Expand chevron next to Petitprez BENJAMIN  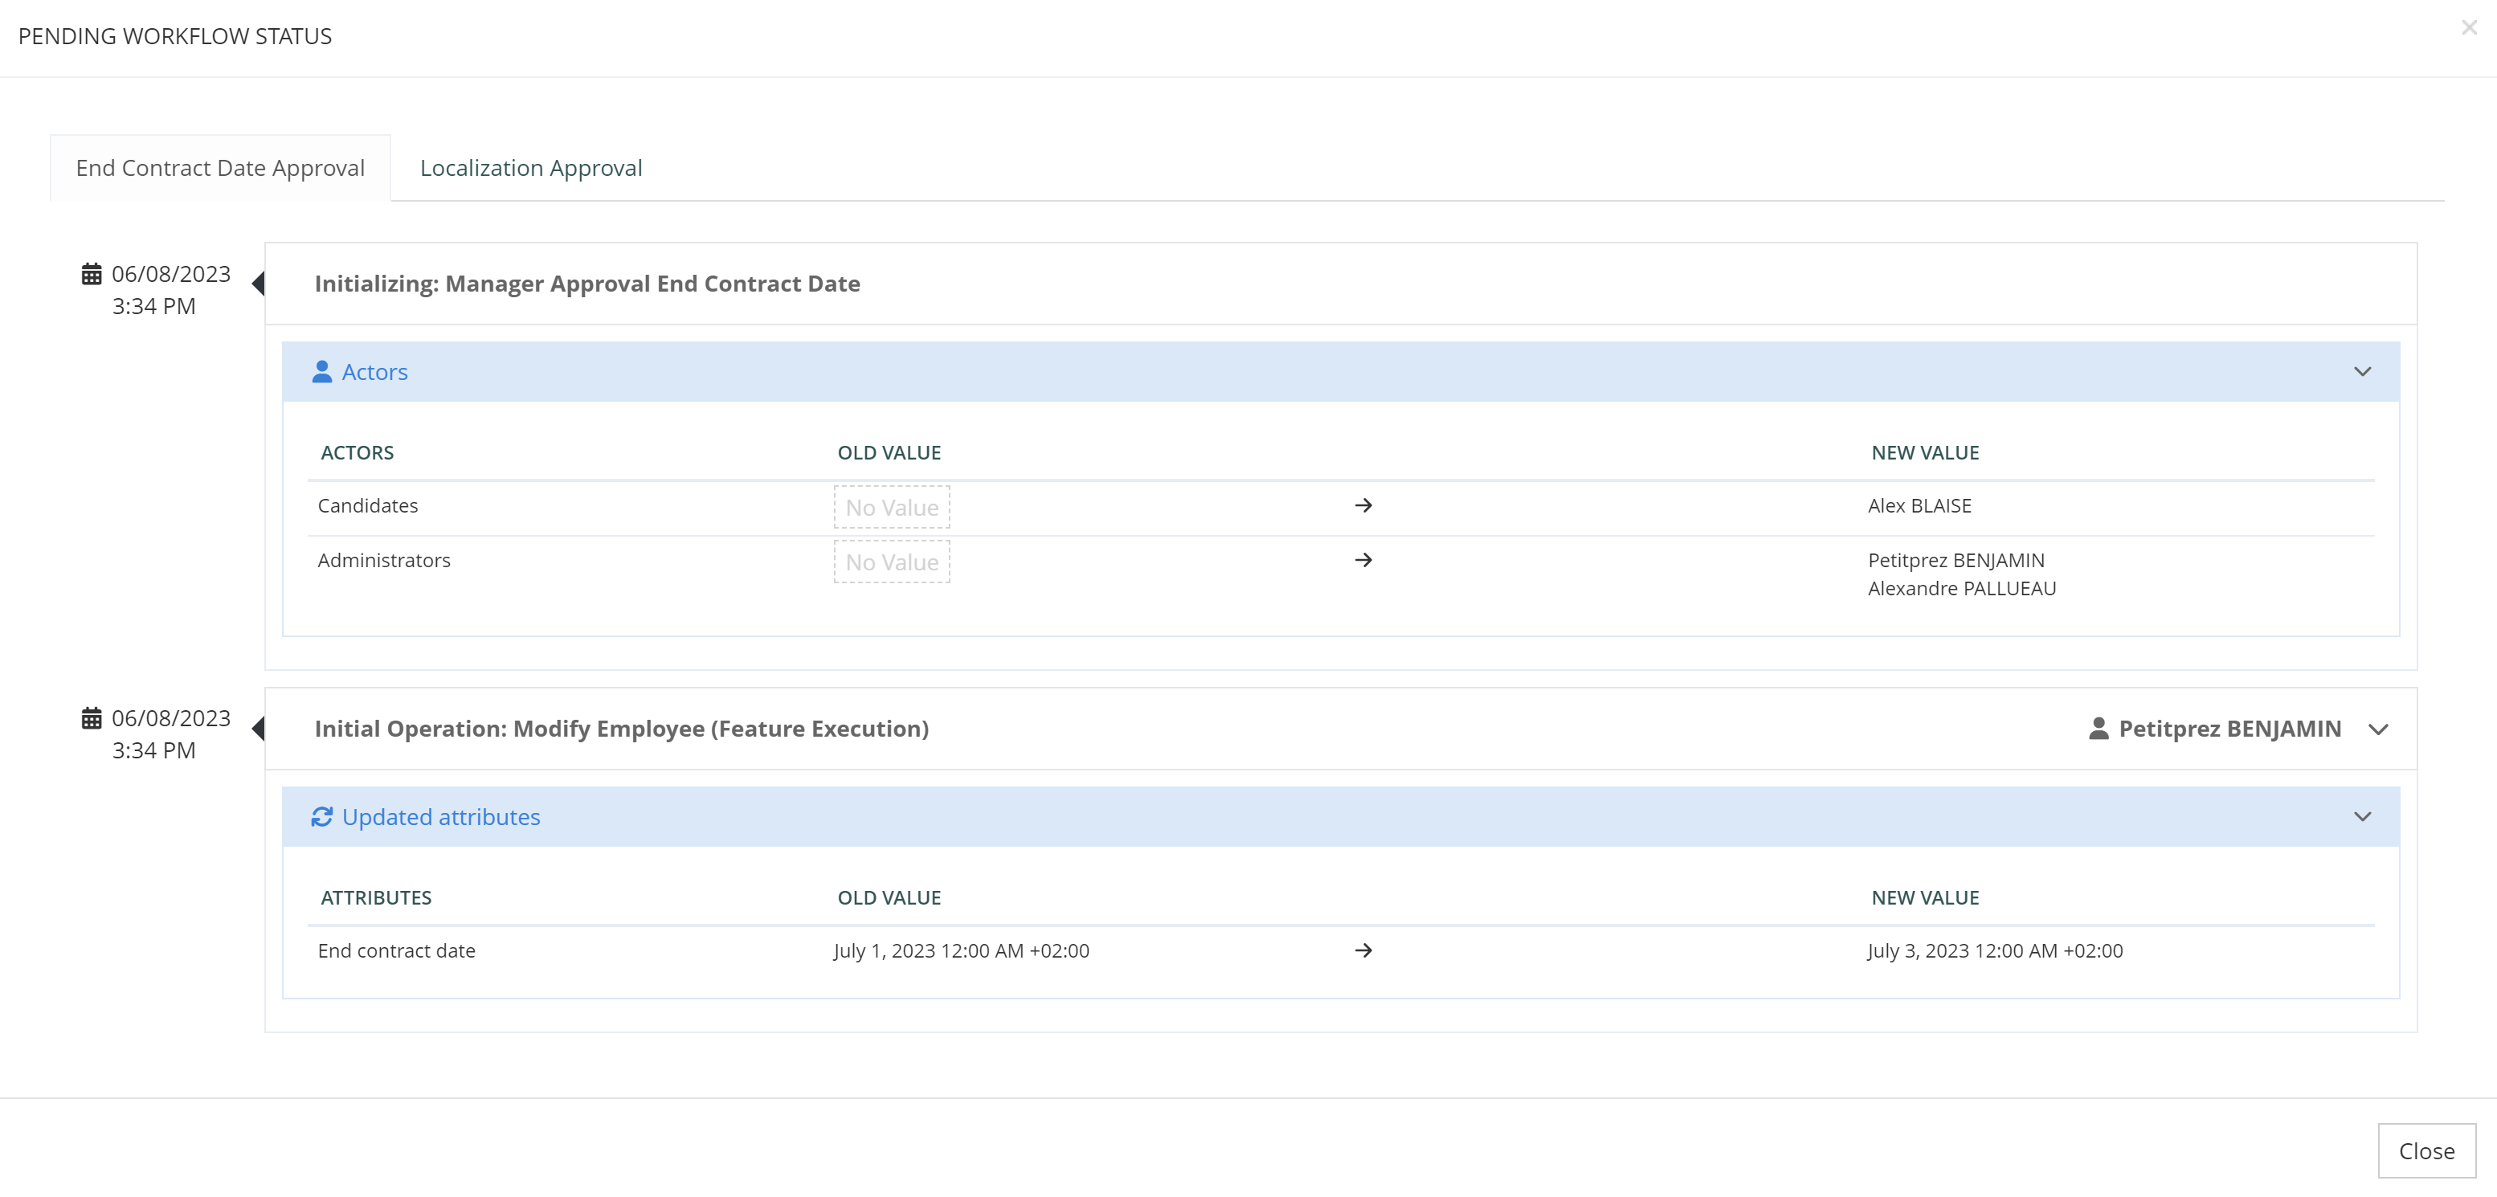click(2378, 729)
